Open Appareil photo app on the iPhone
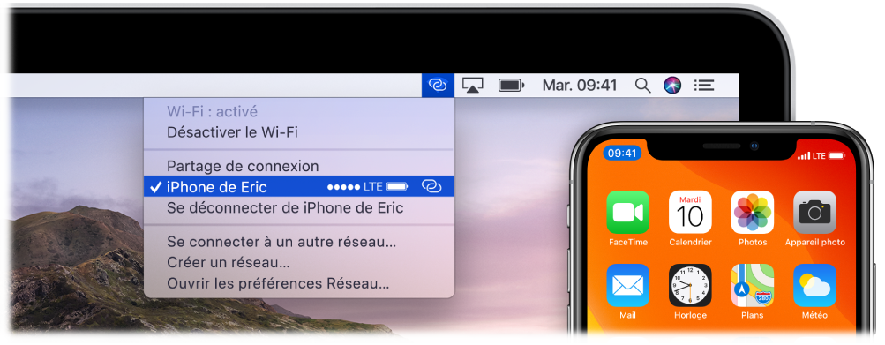Viewport: 885px width, 345px height. (x=815, y=213)
